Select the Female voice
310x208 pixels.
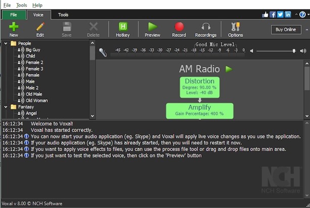[x=32, y=75]
